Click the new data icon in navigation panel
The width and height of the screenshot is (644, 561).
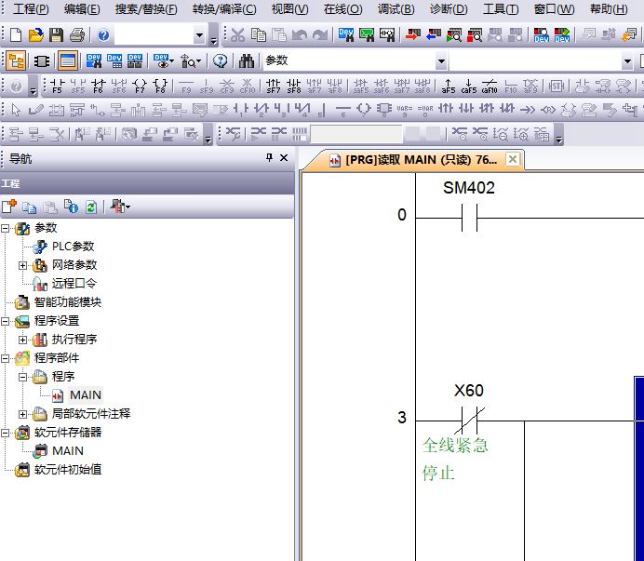click(9, 207)
